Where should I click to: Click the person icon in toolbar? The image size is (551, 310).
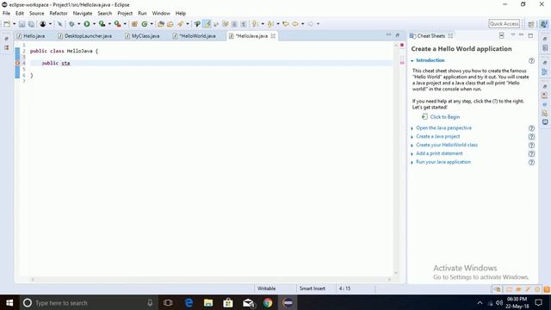43,24
